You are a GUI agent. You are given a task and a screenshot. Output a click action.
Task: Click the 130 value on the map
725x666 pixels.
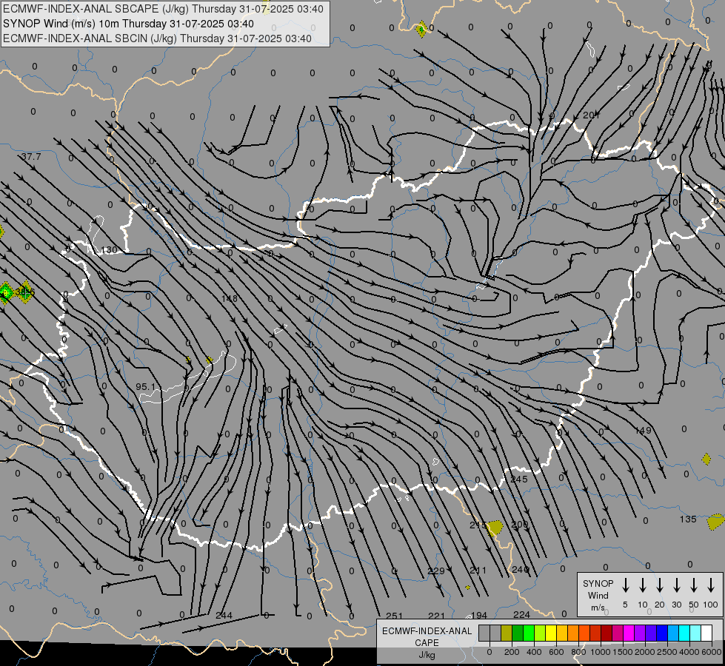pyautogui.click(x=109, y=250)
